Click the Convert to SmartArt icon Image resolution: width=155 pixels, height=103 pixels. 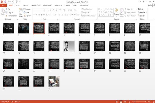[89, 16]
